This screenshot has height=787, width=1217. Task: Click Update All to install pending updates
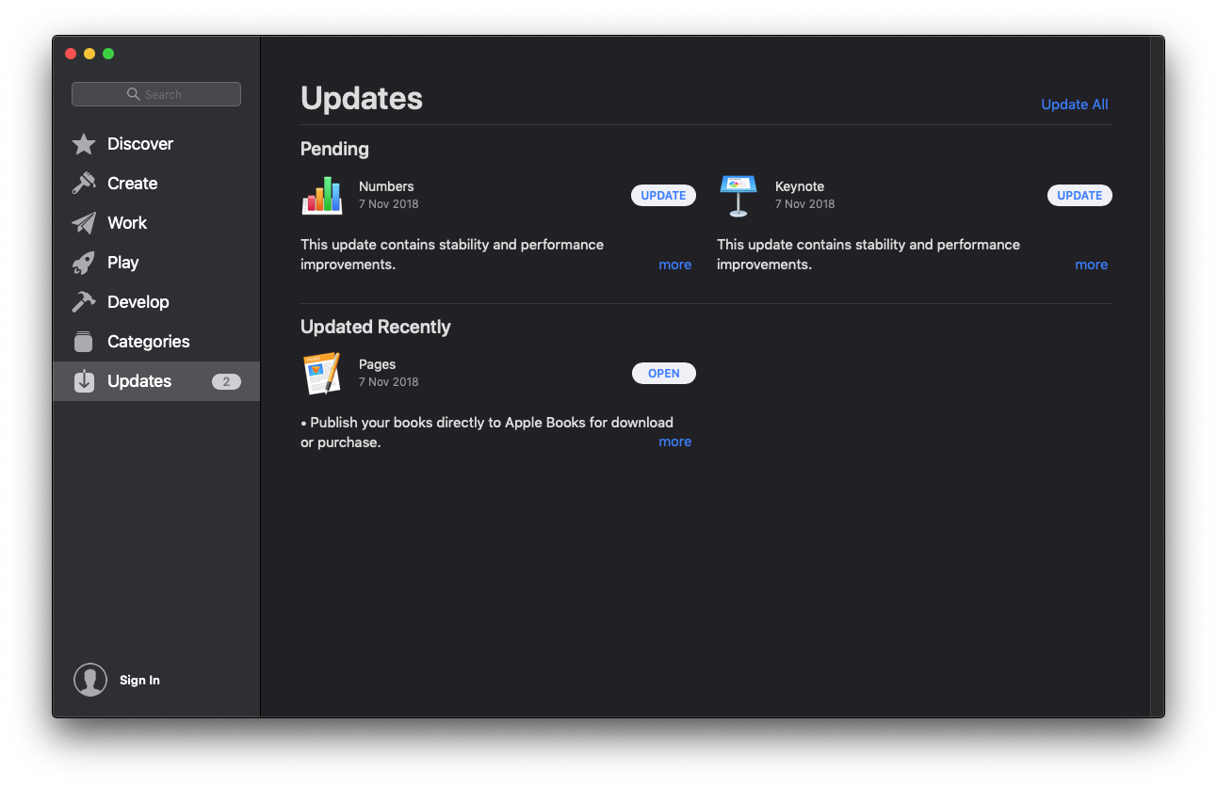pos(1074,104)
